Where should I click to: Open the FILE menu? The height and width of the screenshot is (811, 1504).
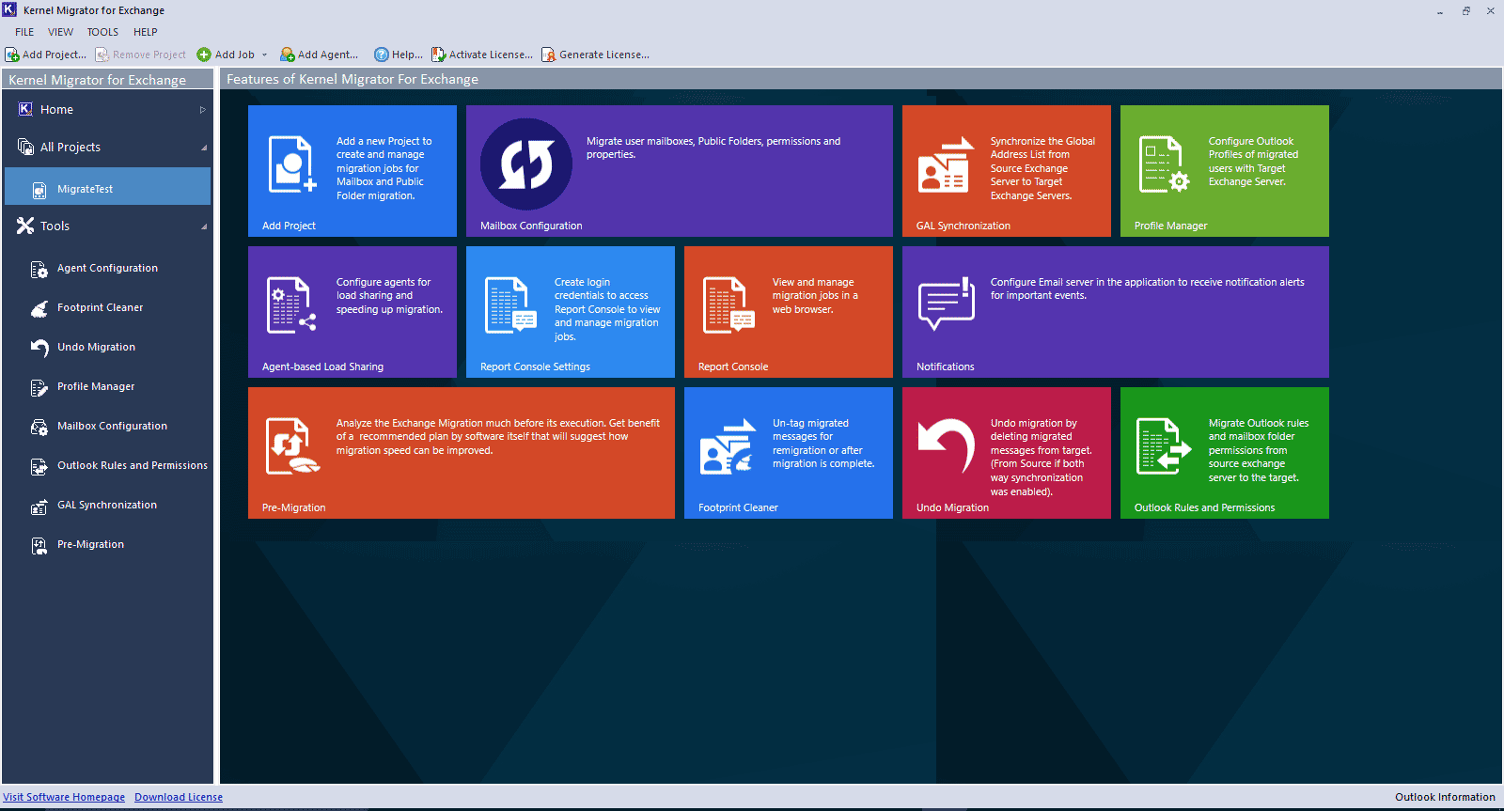coord(24,32)
